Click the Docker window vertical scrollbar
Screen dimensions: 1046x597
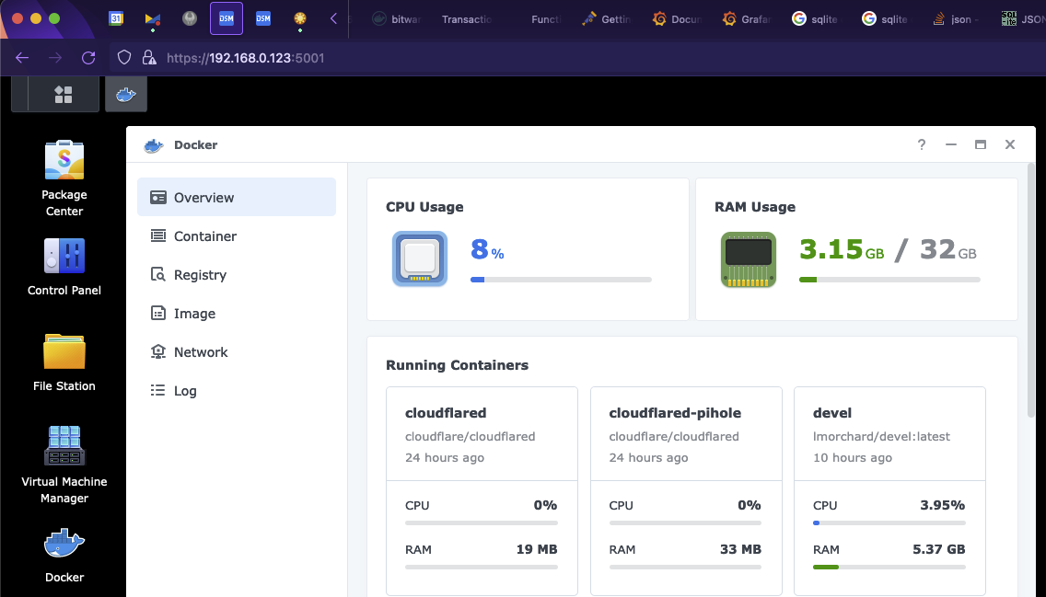[x=1030, y=290]
